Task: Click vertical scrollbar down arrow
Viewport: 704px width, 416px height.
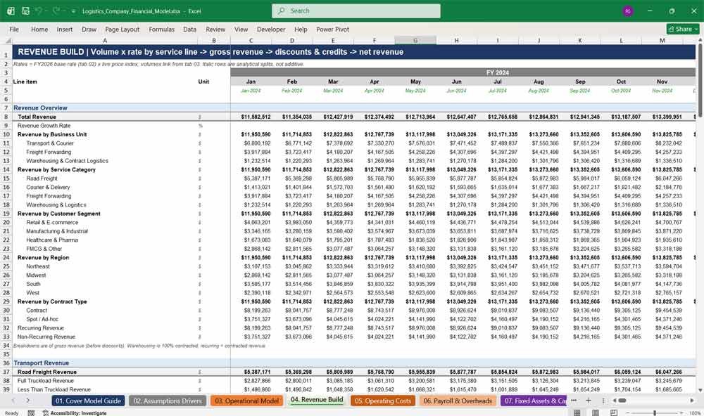Action: pyautogui.click(x=700, y=391)
